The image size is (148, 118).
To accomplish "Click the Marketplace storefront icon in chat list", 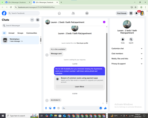I will [x=5, y=40].
